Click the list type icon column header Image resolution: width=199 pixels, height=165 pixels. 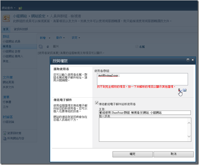click(x=41, y=47)
